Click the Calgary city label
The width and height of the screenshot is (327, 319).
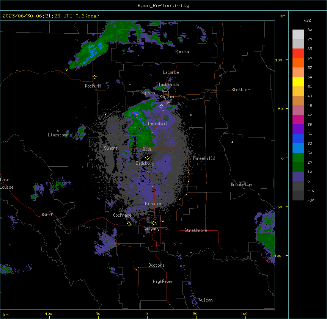tap(152, 228)
